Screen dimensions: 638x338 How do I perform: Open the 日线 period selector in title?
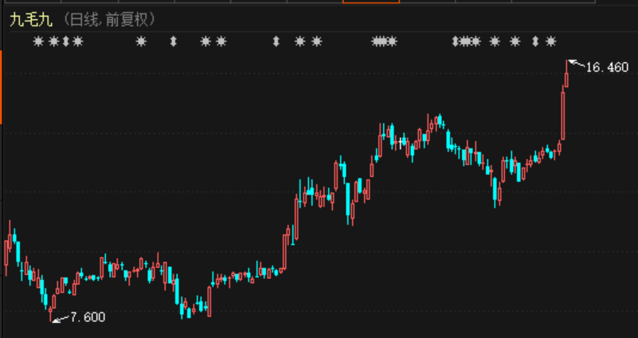83,18
